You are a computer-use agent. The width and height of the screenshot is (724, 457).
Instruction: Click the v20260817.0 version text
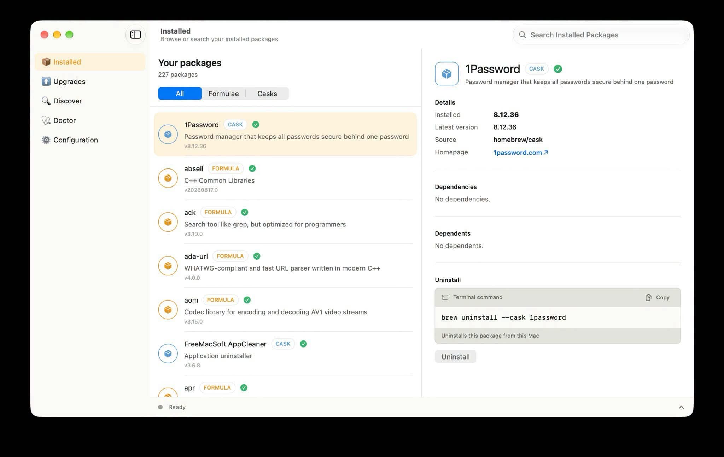(x=201, y=190)
